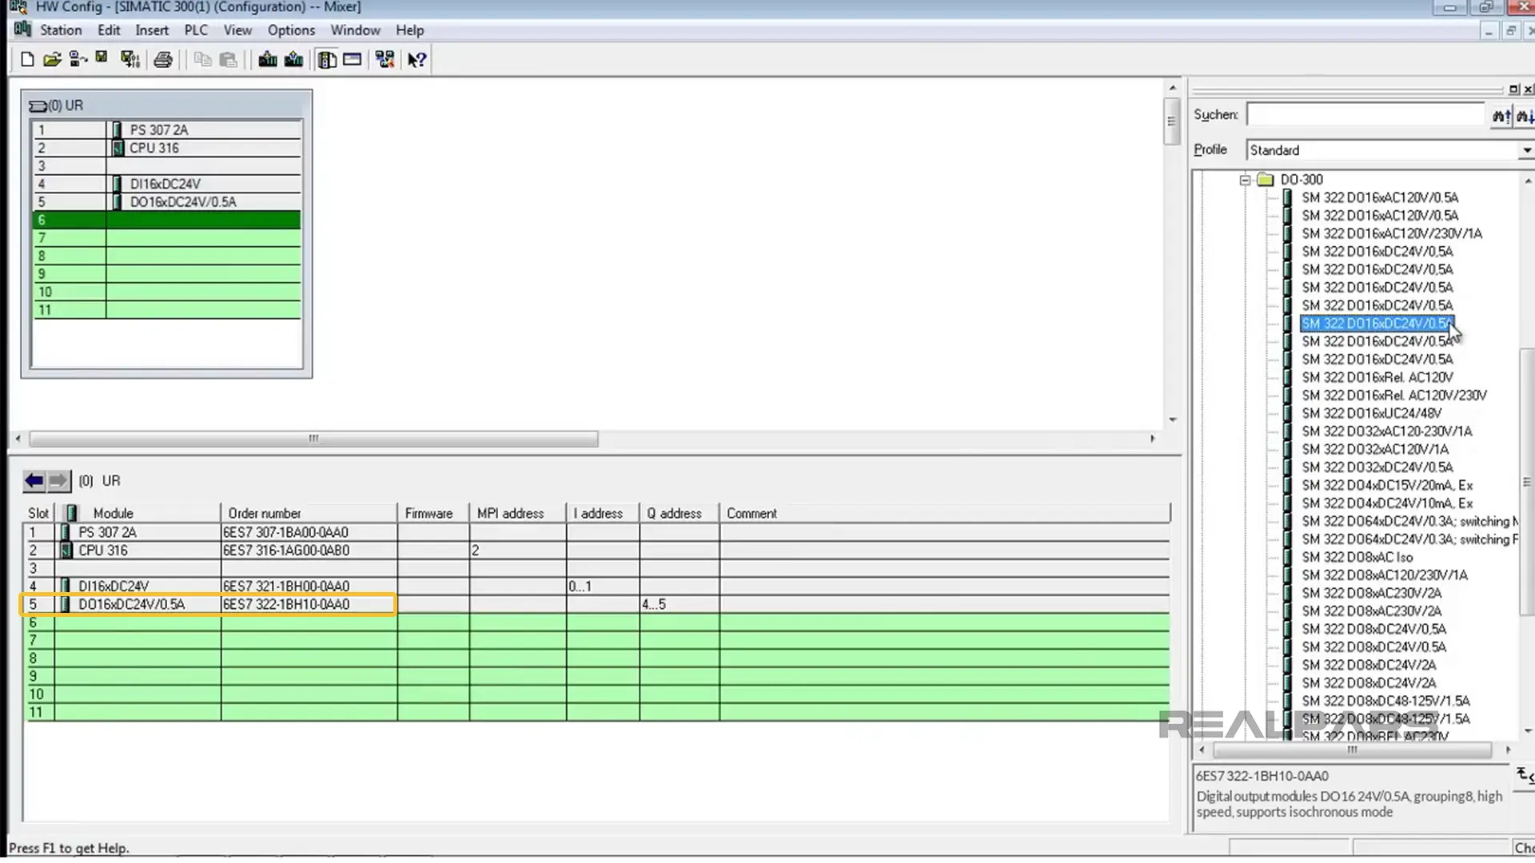Click the Module column header
The width and height of the screenshot is (1535, 863).
pyautogui.click(x=137, y=513)
